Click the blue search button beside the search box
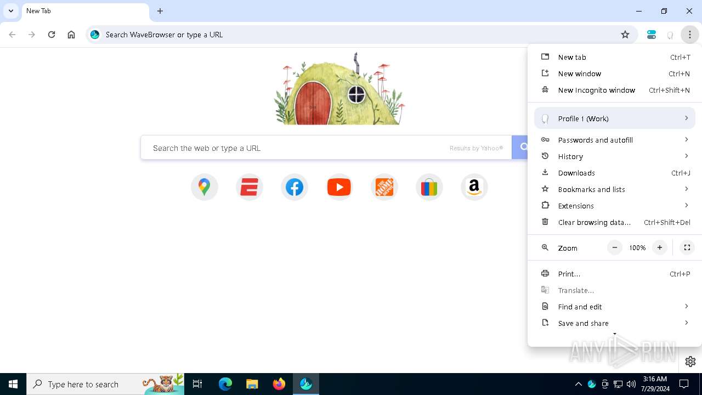 coord(520,147)
